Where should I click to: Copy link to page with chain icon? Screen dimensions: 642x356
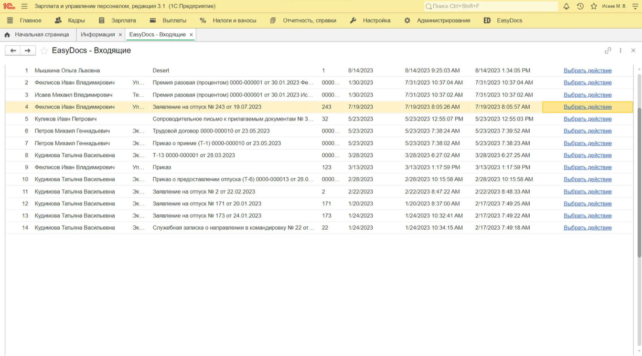608,51
